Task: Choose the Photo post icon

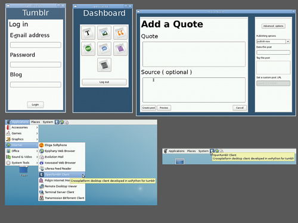Action: coord(104,33)
